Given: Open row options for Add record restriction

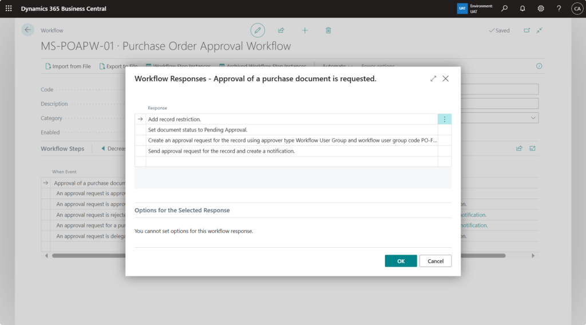Looking at the screenshot, I should coord(444,119).
